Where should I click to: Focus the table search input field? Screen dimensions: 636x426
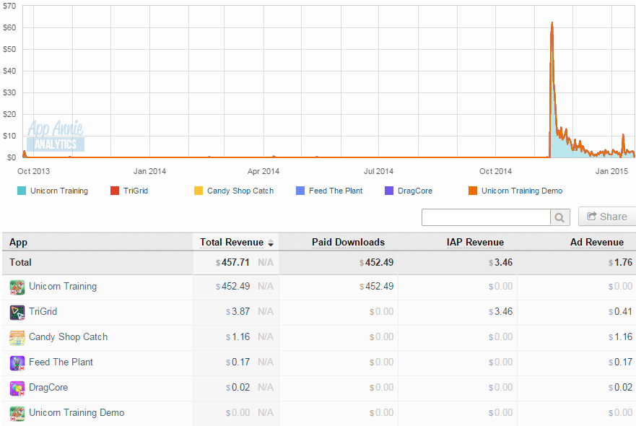(x=486, y=217)
